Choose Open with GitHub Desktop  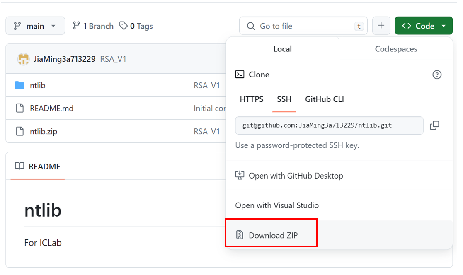point(339,176)
